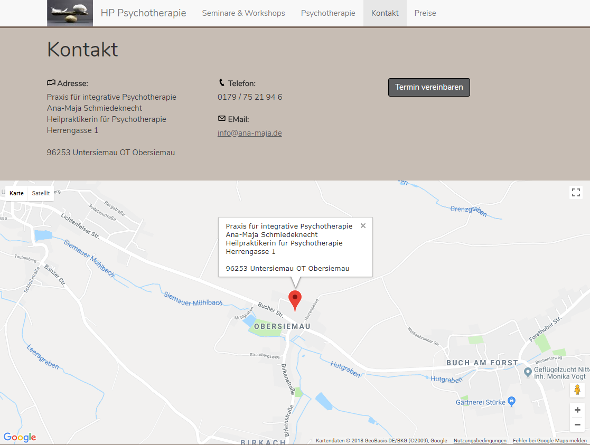Zoom out on the map
Viewport: 590px width, 445px height.
click(x=577, y=425)
